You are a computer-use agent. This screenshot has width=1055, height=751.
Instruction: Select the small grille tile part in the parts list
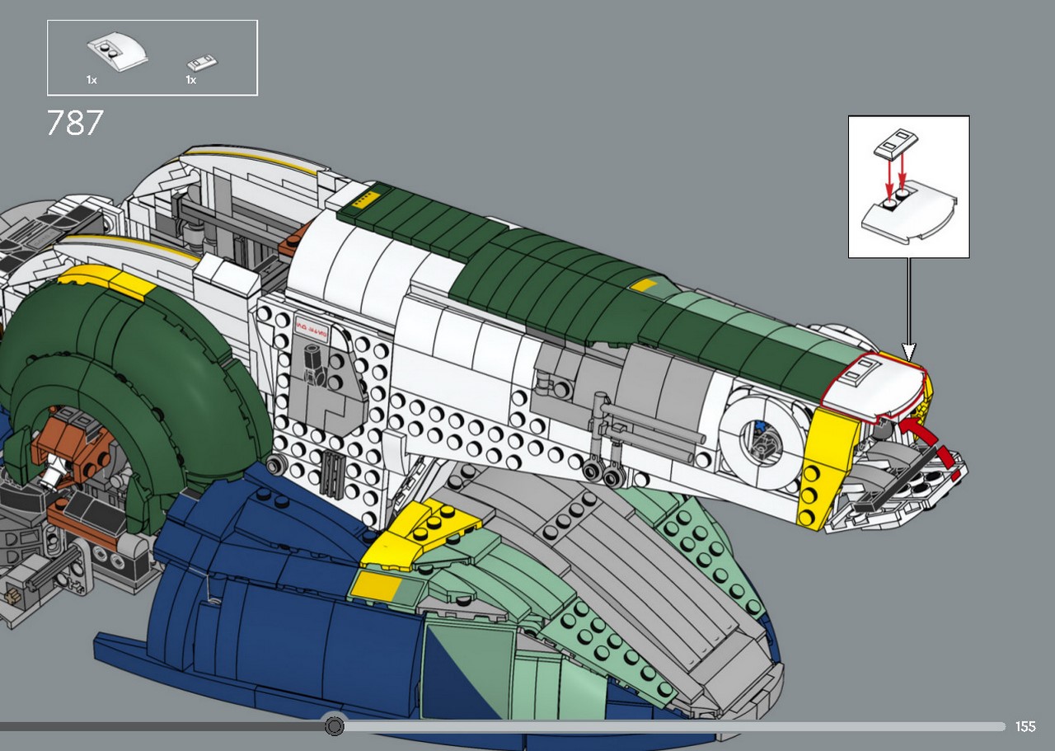tap(202, 63)
